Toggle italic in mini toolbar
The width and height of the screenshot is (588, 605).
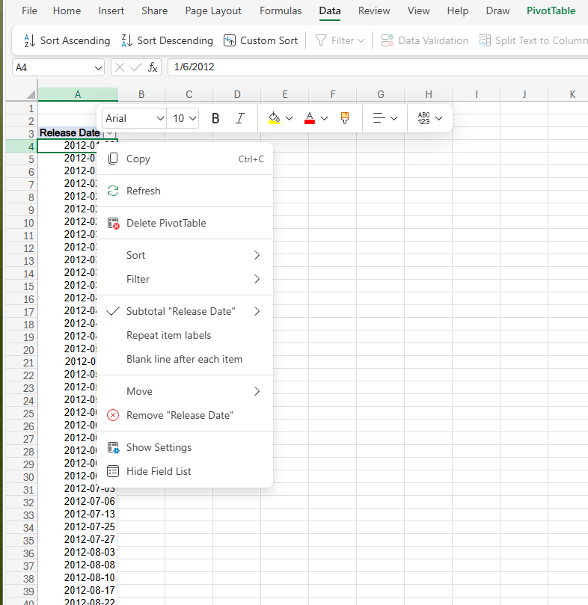click(239, 118)
